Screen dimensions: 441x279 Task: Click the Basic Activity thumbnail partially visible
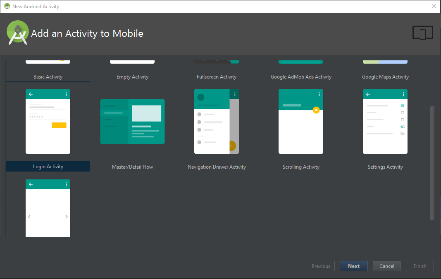click(48, 62)
